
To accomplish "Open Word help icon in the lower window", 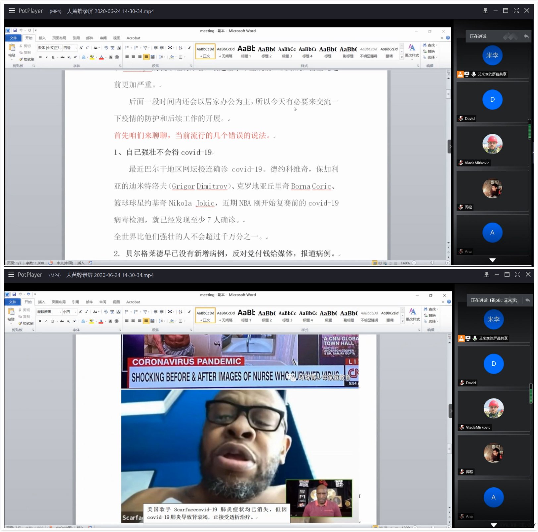I will point(449,302).
